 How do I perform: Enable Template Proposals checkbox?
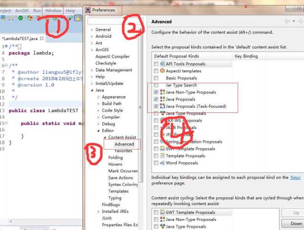pos(156,156)
